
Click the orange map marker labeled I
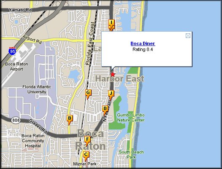[x=111, y=24]
